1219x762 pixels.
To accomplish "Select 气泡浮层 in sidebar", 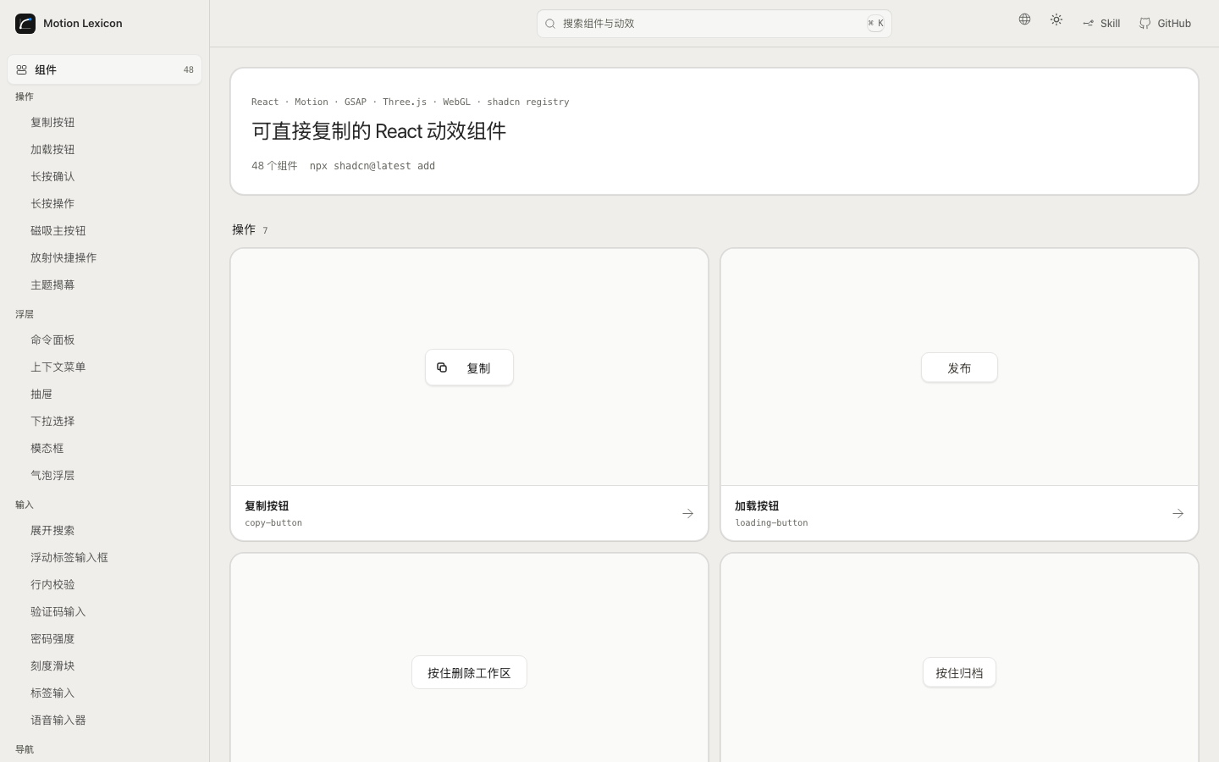I will point(52,476).
